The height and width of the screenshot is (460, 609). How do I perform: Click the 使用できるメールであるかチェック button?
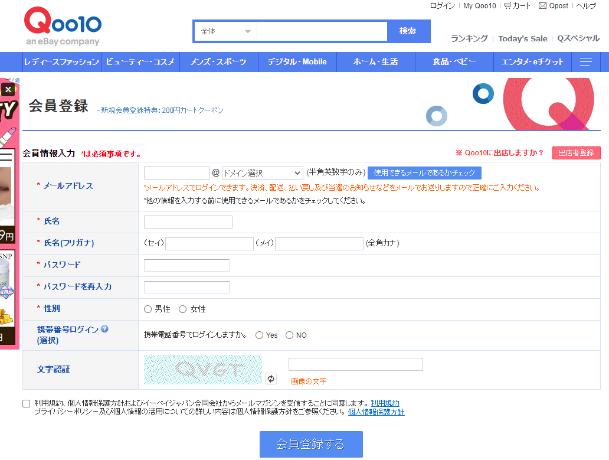(x=425, y=172)
